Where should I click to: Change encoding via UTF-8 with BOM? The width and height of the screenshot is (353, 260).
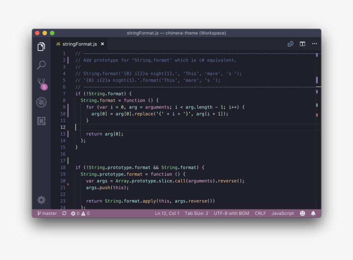(232, 213)
